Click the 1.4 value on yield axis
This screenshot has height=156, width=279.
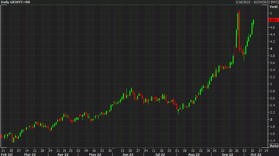272,141
